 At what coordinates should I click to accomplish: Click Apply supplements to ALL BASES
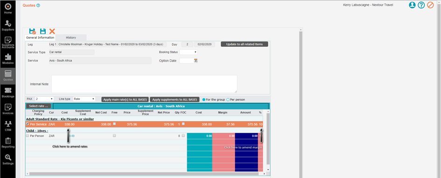[x=175, y=100]
